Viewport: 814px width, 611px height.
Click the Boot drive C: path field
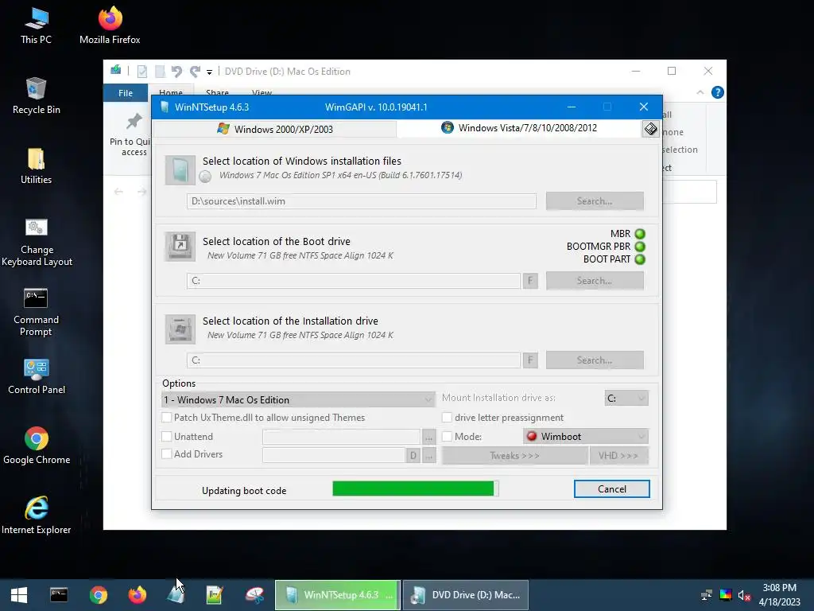(354, 281)
